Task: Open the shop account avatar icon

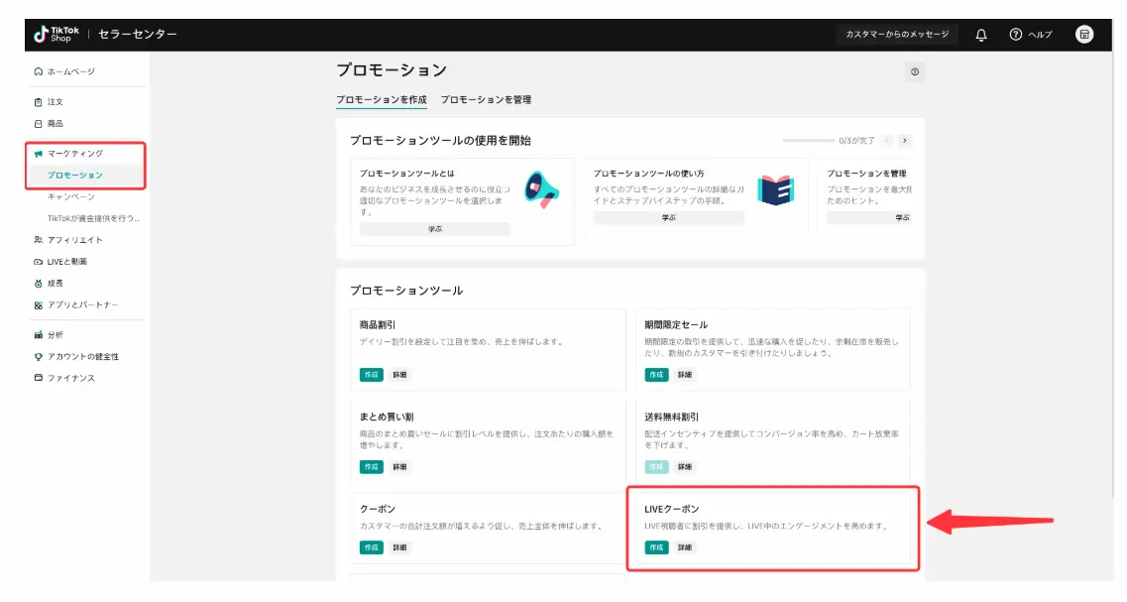Action: click(1083, 34)
